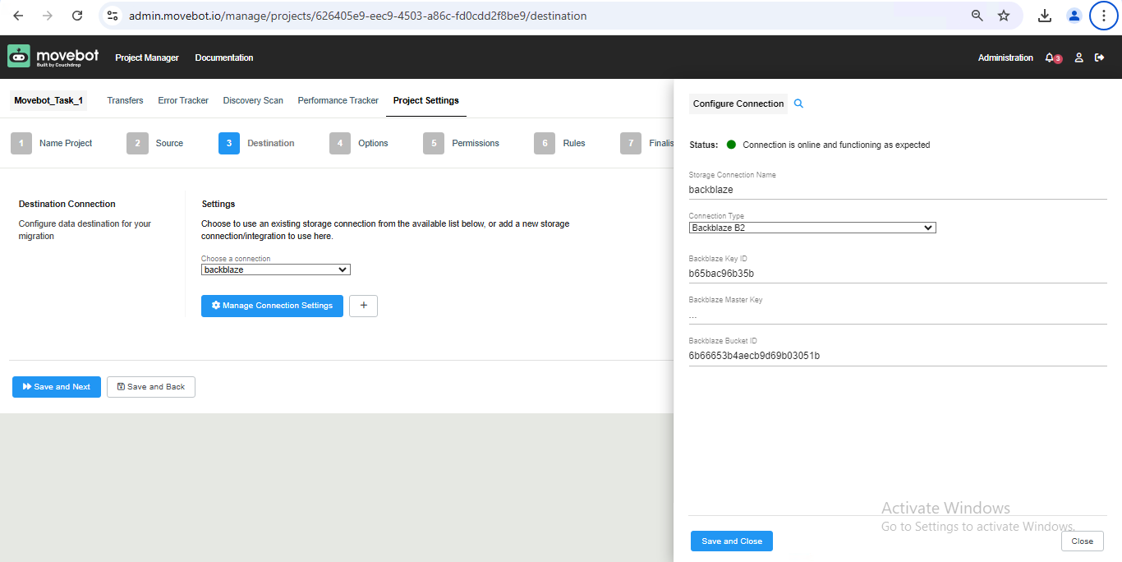Go to the Destination step
Screen dimensions: 1122x562
tap(271, 143)
